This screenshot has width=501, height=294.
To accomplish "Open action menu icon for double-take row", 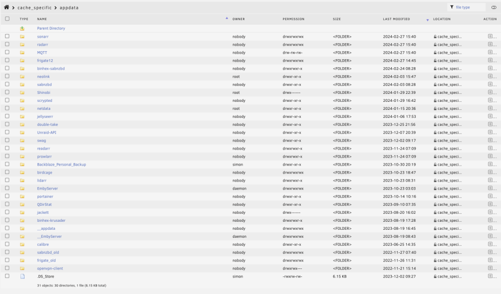I will (x=490, y=124).
